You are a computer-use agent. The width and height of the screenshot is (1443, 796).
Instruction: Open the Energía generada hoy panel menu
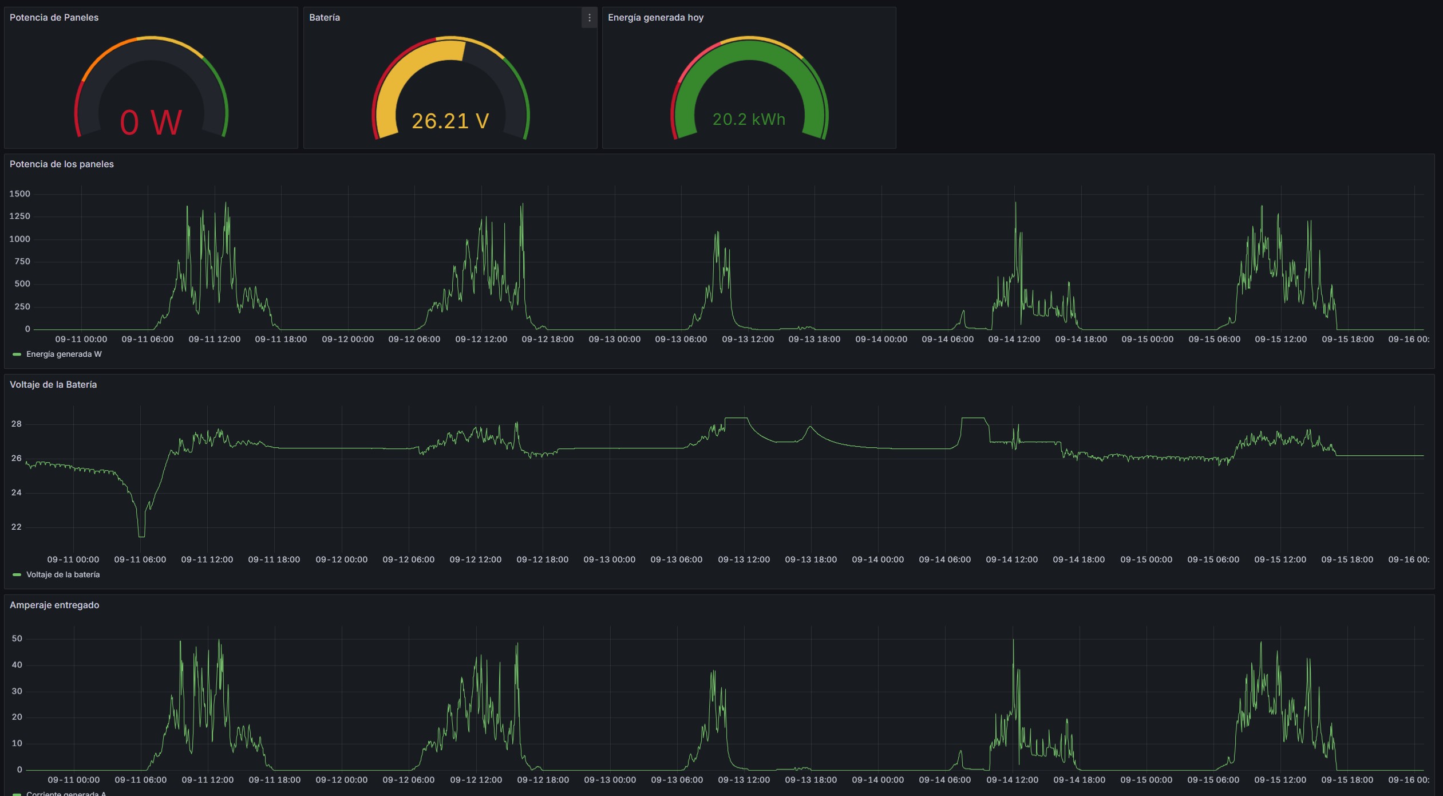click(656, 18)
